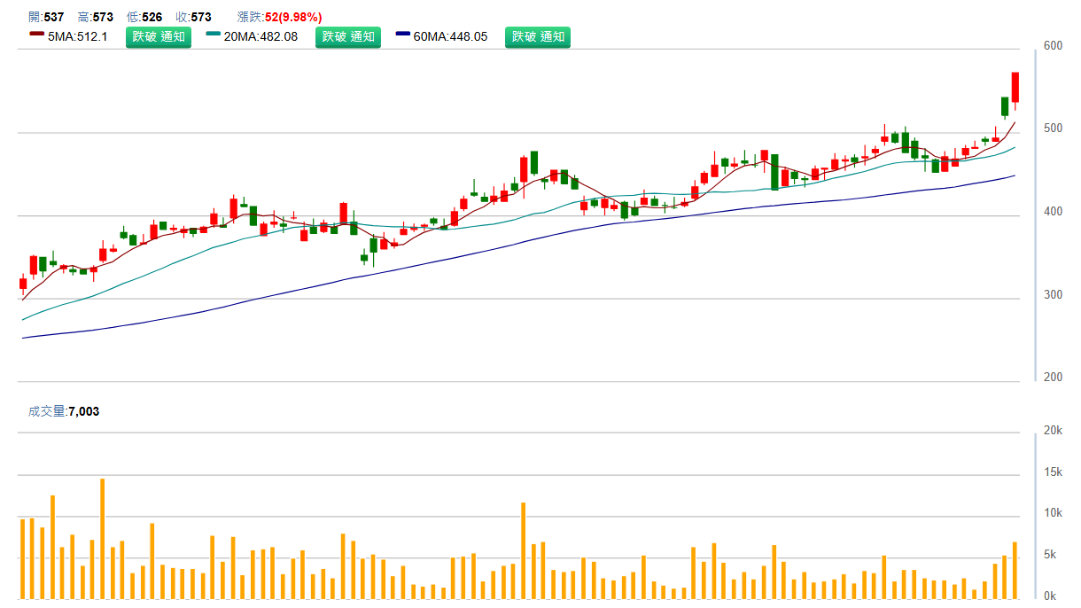
Task: Click the 跌破 通知 button beside 5MA
Action: 159,37
